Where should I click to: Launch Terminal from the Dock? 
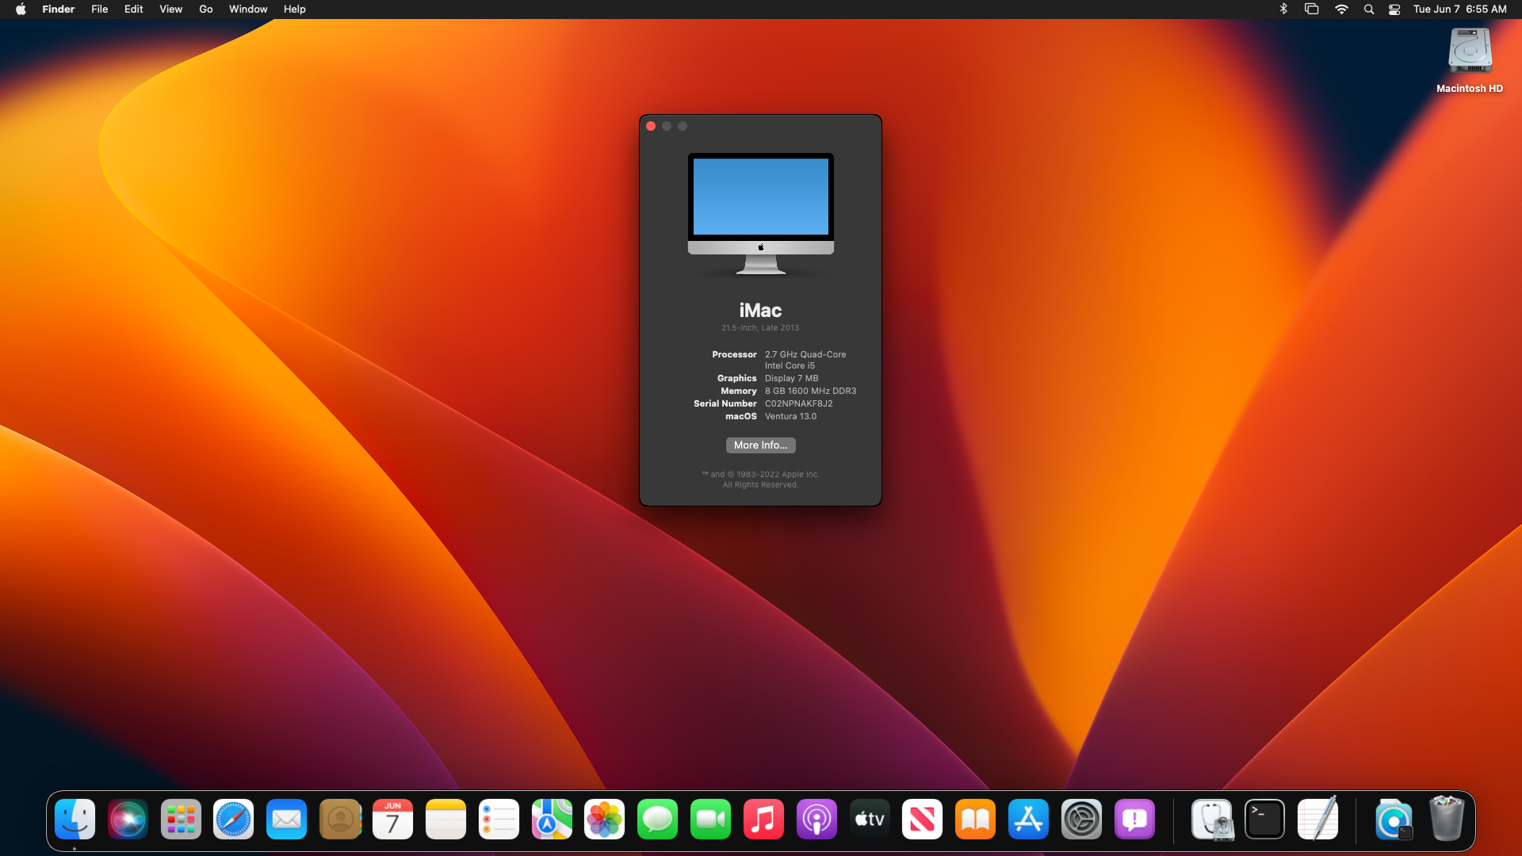[1264, 820]
